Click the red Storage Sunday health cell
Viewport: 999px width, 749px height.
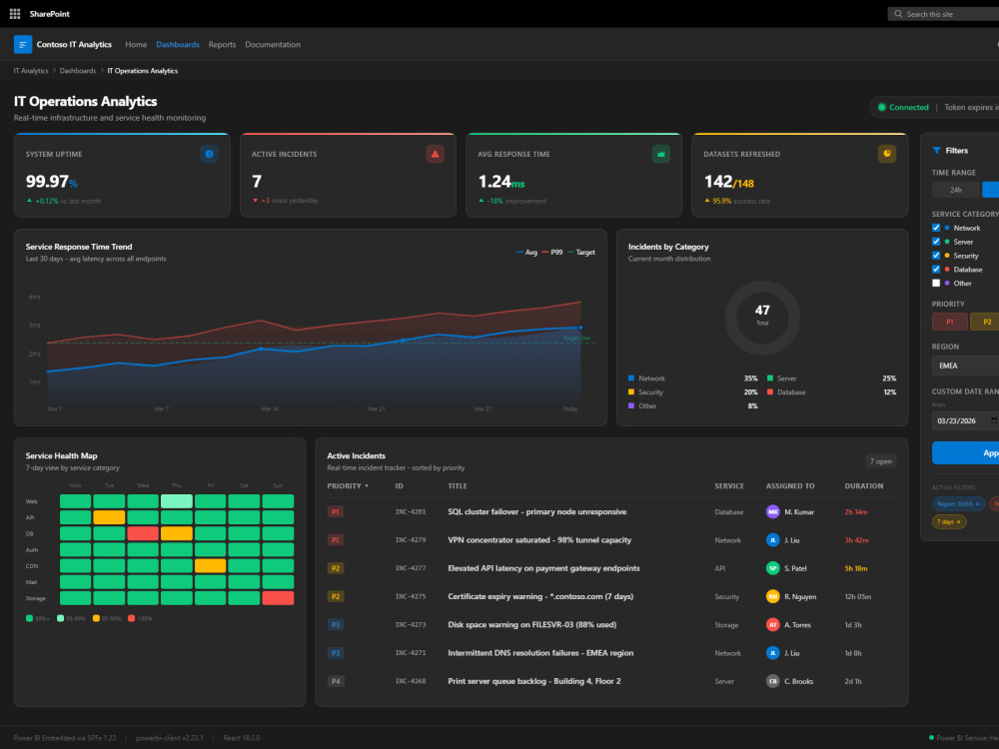278,598
